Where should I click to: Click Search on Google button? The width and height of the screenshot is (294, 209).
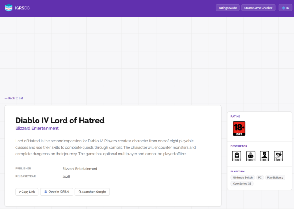[92, 192]
